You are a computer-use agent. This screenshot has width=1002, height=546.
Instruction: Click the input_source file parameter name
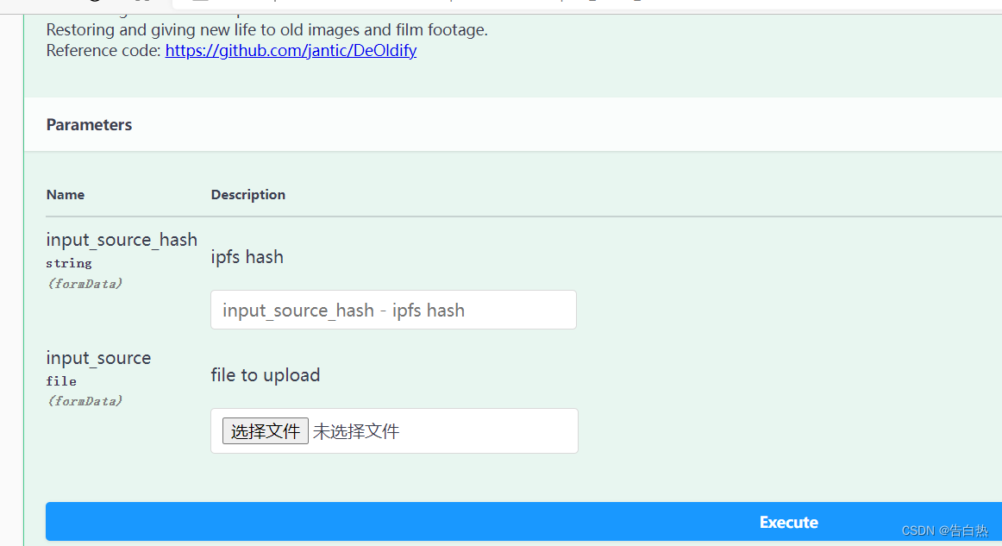click(x=98, y=358)
